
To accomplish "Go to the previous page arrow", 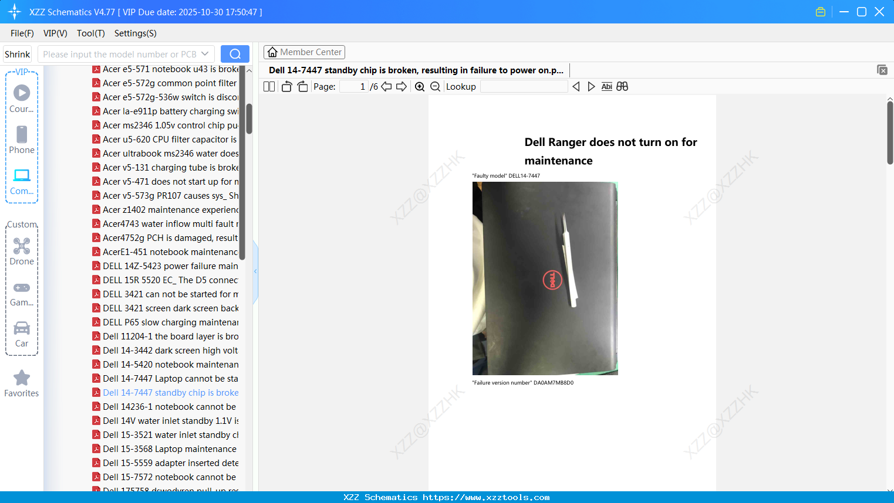I will (x=387, y=87).
